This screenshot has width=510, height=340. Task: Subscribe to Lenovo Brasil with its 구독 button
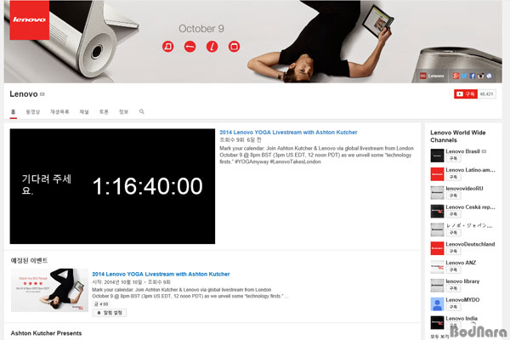453,158
